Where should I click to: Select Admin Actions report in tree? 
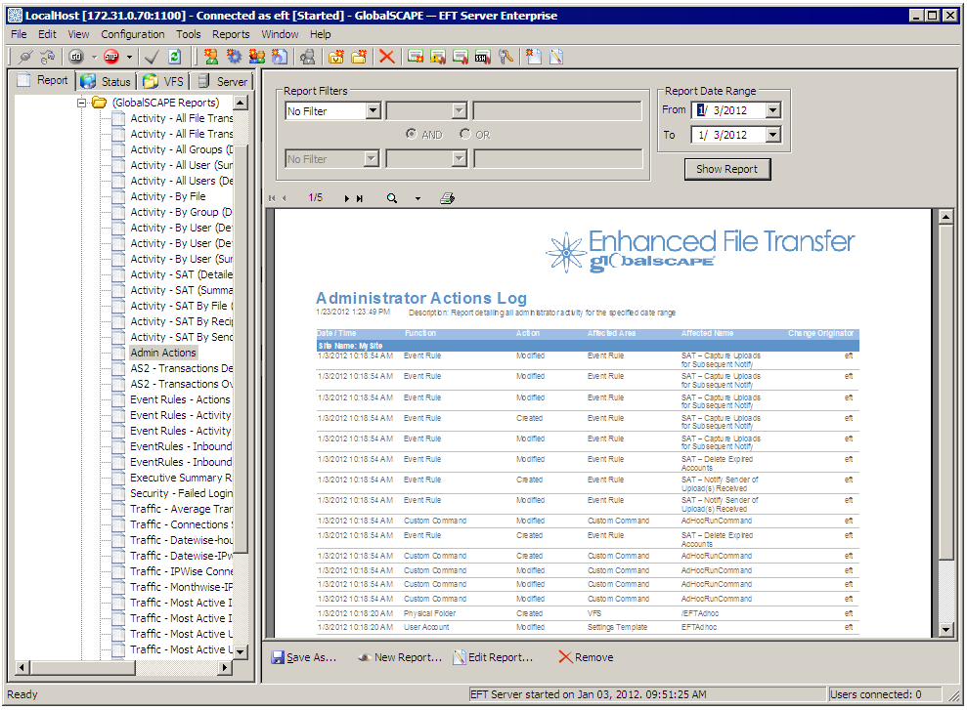tap(163, 353)
